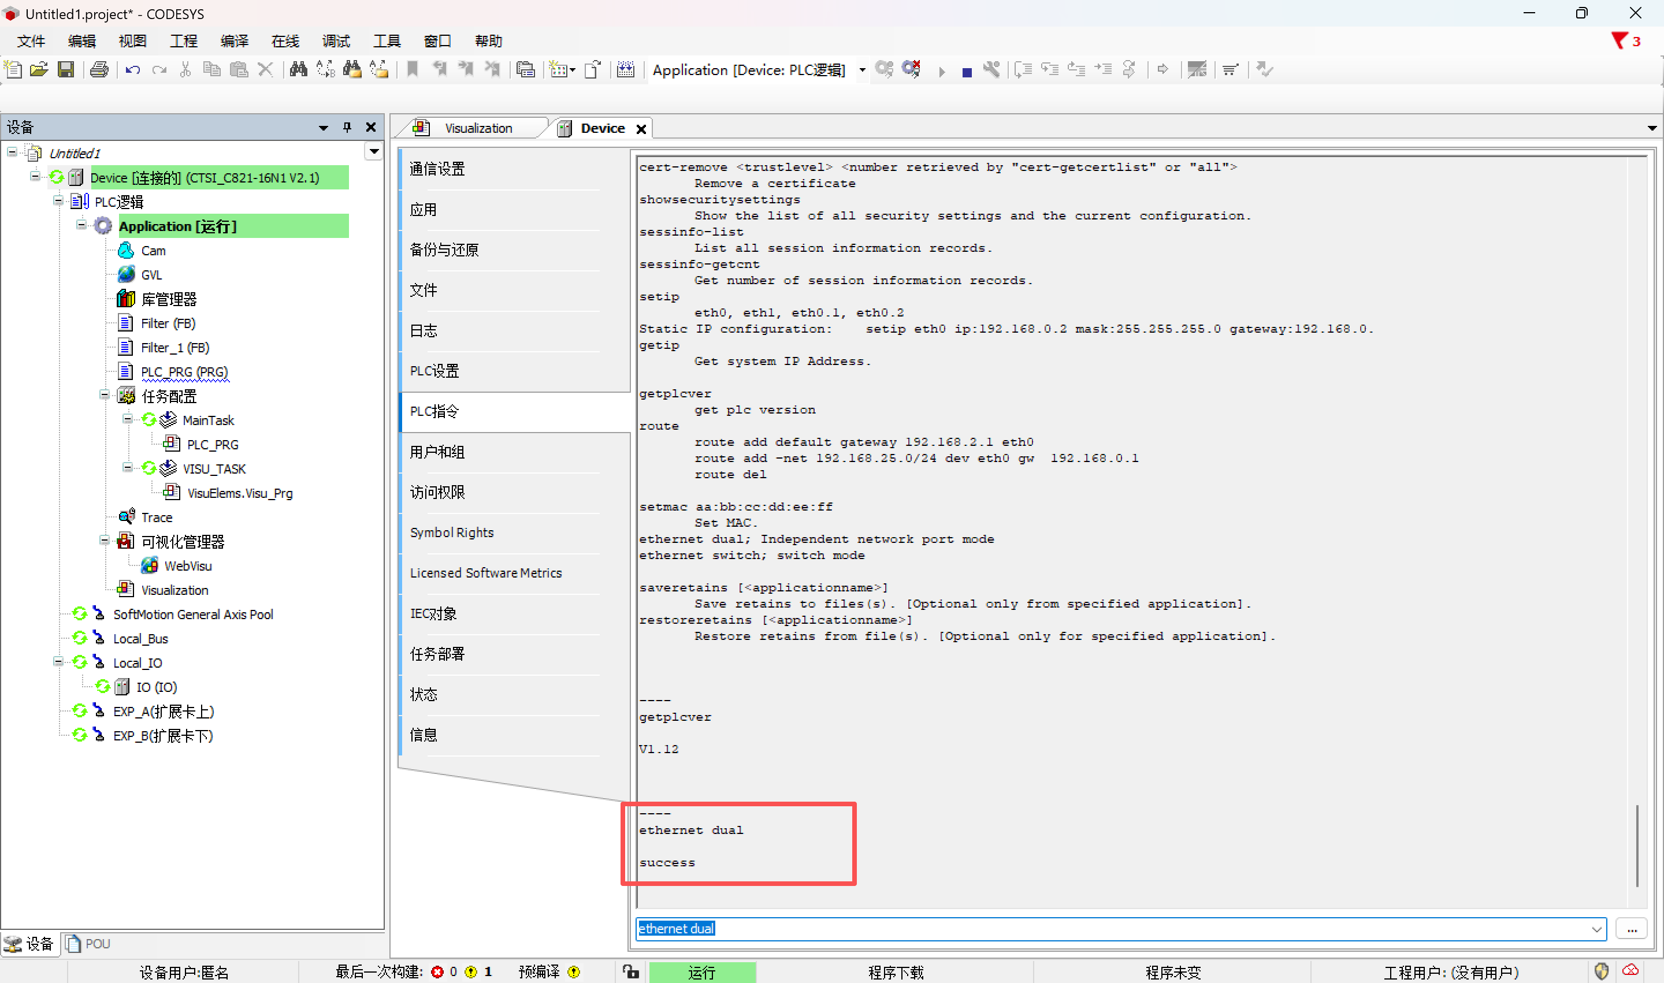The width and height of the screenshot is (1664, 983).
Task: Click the Stop application square icon
Action: [x=967, y=72]
